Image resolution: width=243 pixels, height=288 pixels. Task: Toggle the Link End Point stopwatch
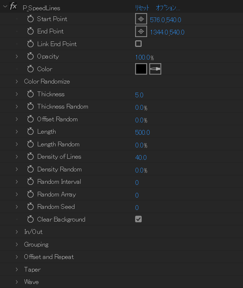coord(31,44)
